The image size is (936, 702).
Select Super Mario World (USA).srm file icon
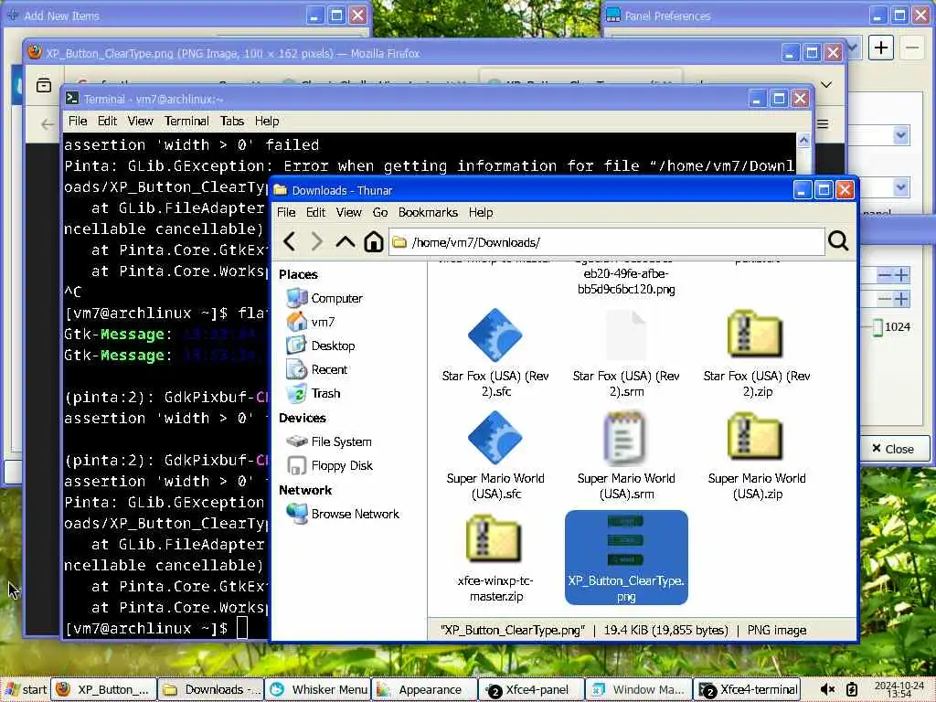tap(625, 438)
